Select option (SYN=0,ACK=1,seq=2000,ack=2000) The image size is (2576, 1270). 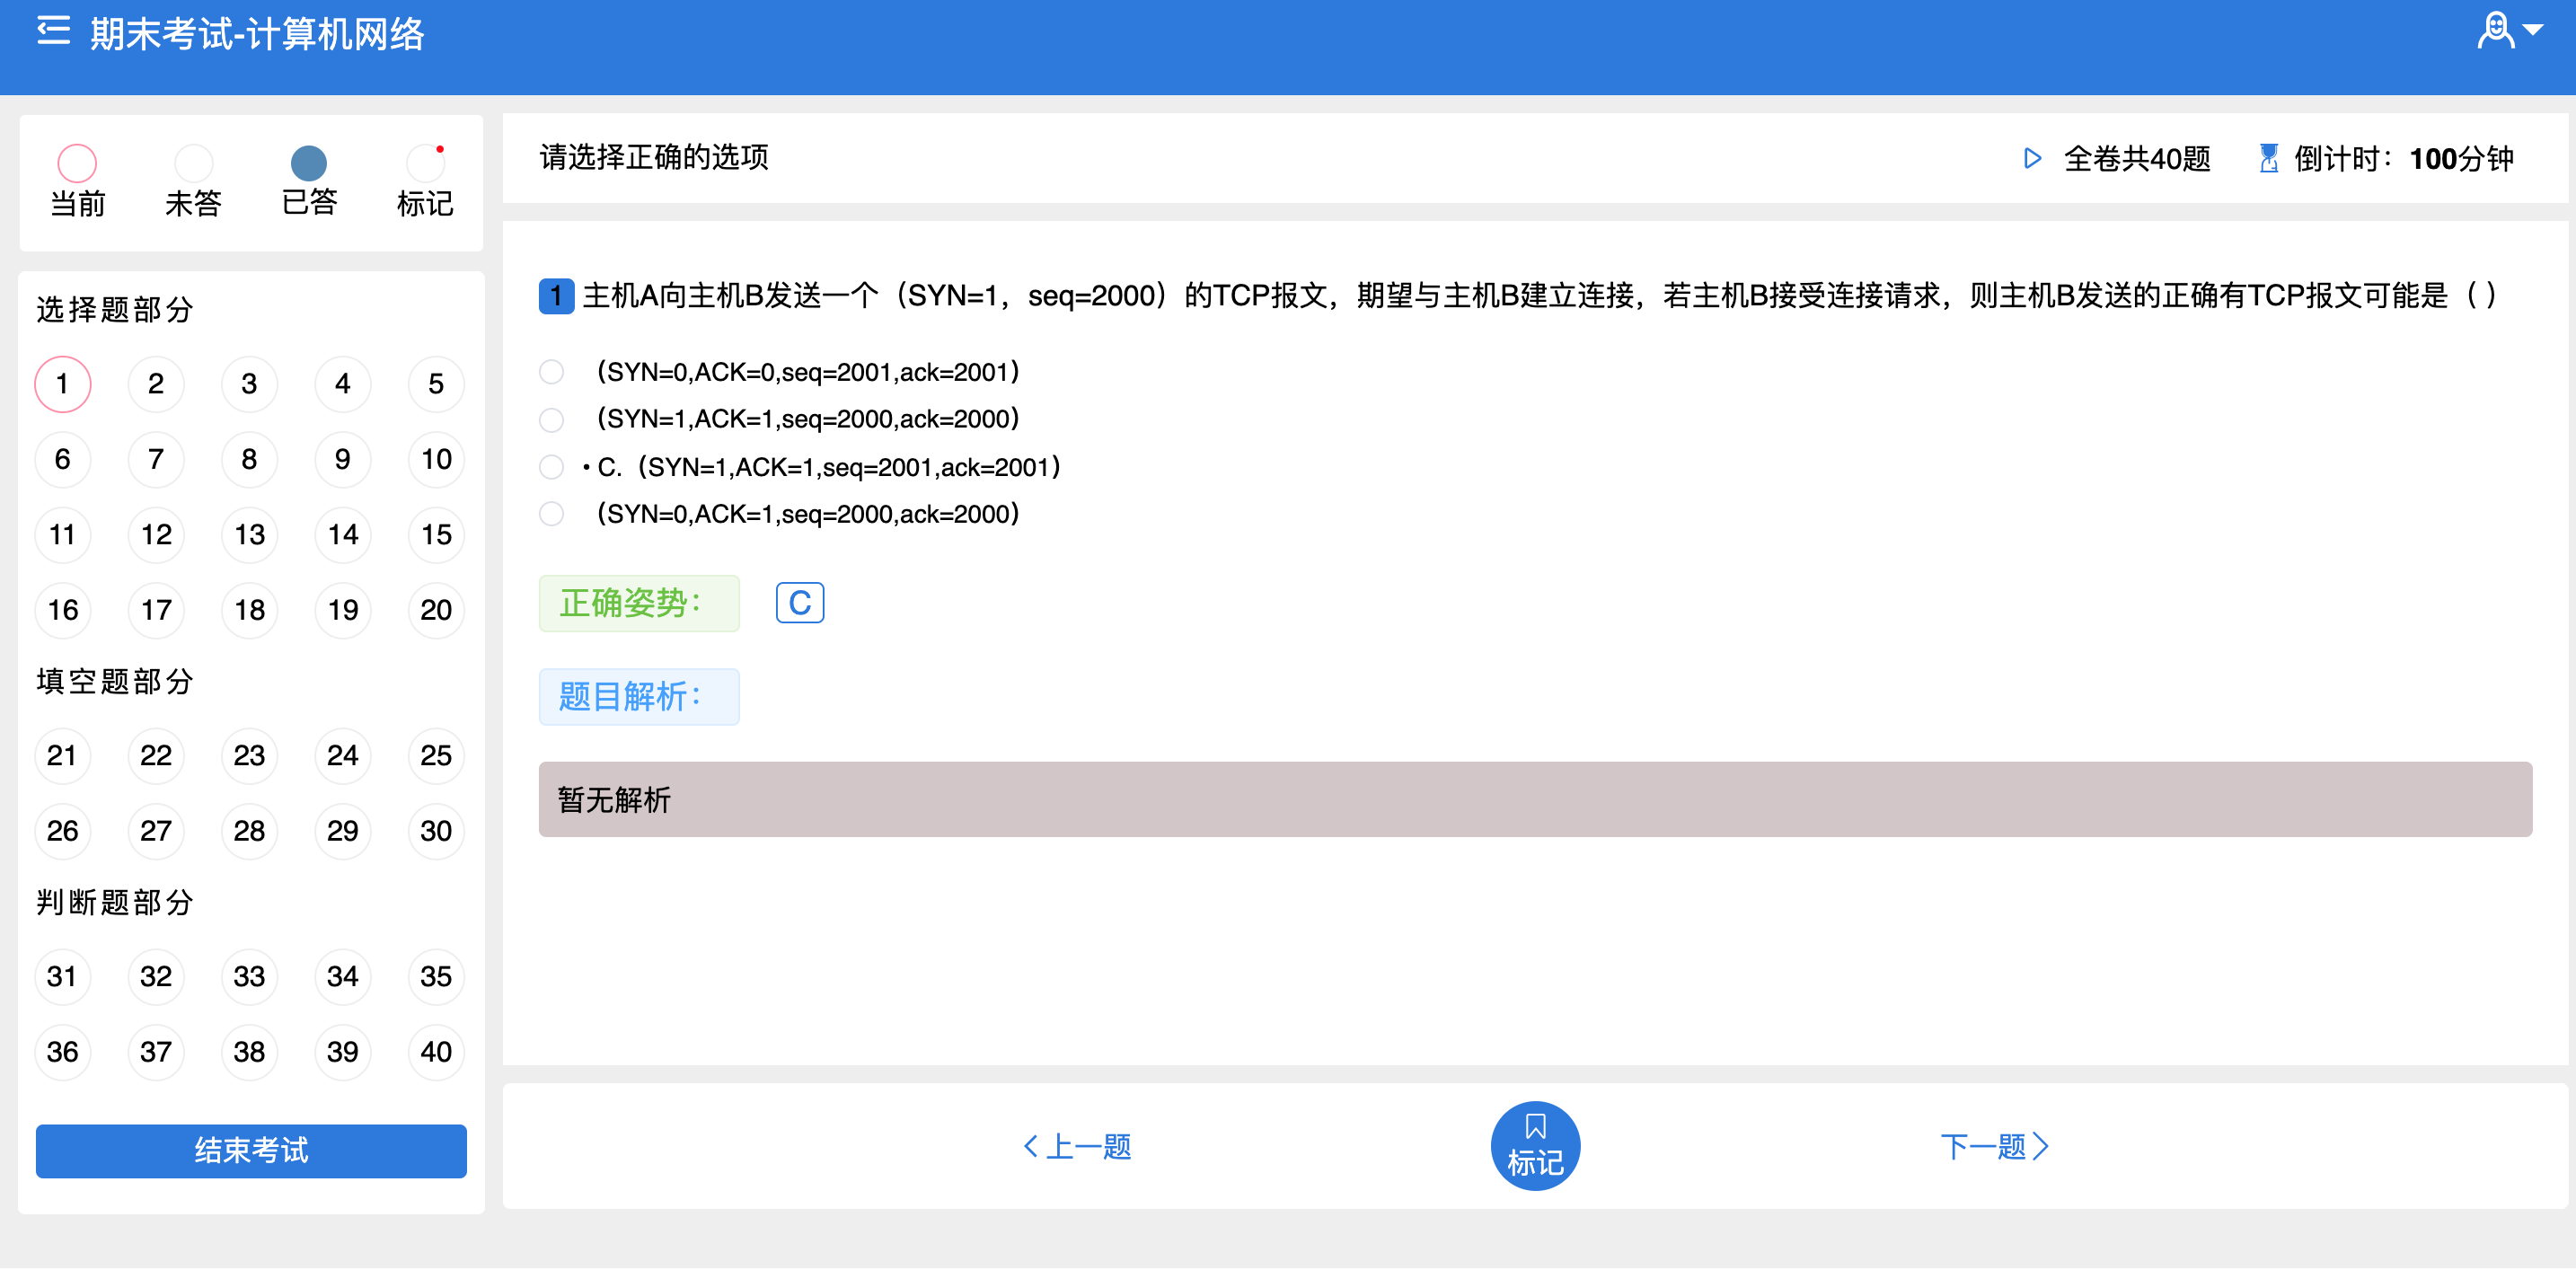pos(551,514)
